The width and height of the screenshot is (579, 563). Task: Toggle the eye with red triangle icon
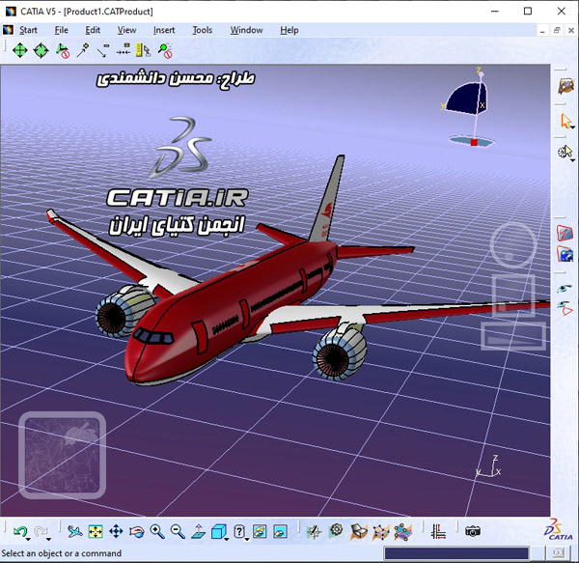point(565,308)
